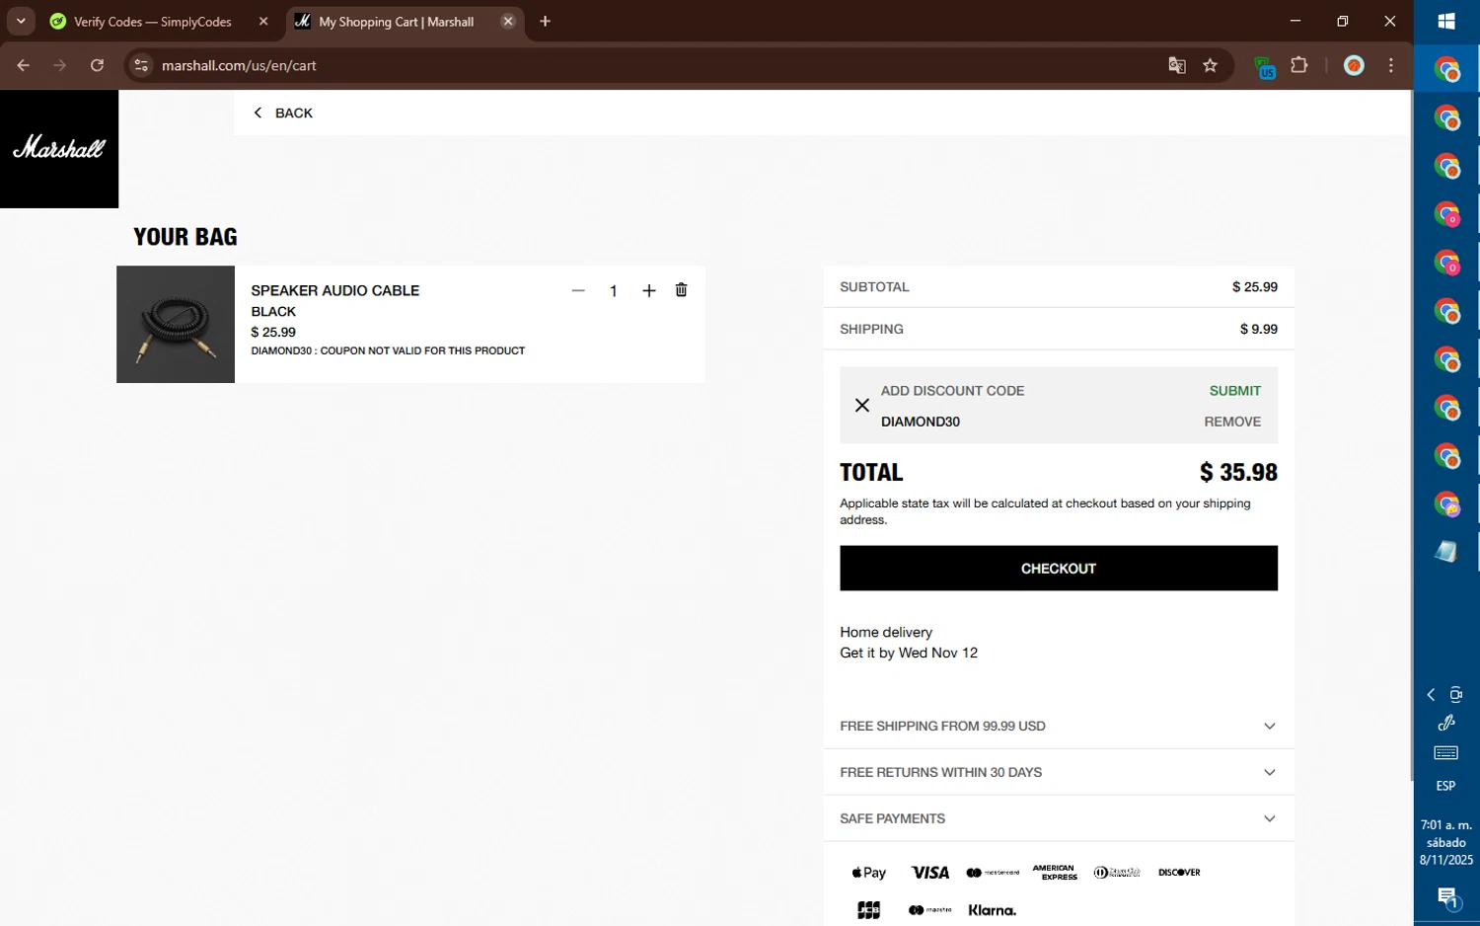Reload the current page

[x=97, y=65]
